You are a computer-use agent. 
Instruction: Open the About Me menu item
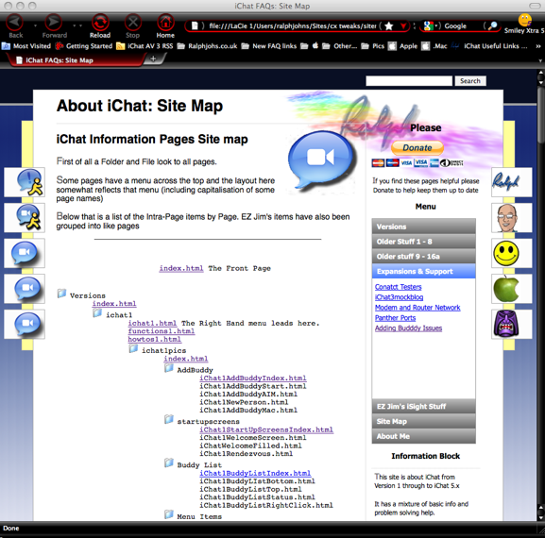[424, 436]
